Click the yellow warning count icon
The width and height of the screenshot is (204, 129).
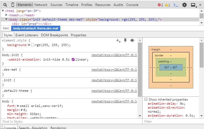coord(166,5)
